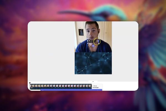Image resolution: width=166 pixels, height=111 pixels.
Task: Select the video clip strip in the timeline
Action: coord(61,87)
